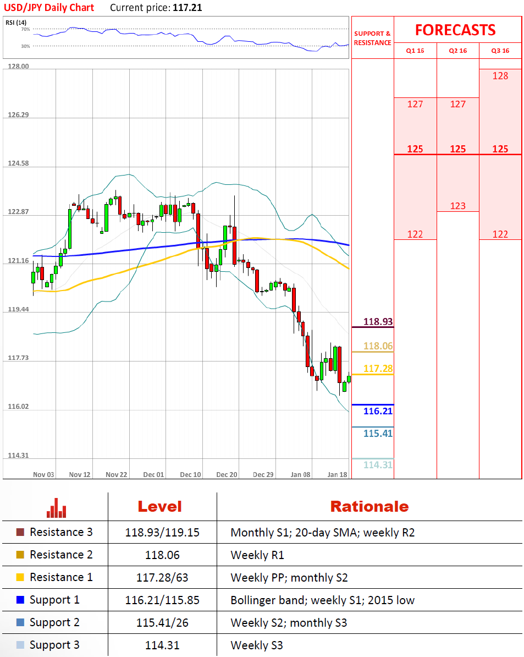Screen dimensions: 524x657
Task: Click the bold 125 value under Q2 16
Action: click(x=458, y=149)
